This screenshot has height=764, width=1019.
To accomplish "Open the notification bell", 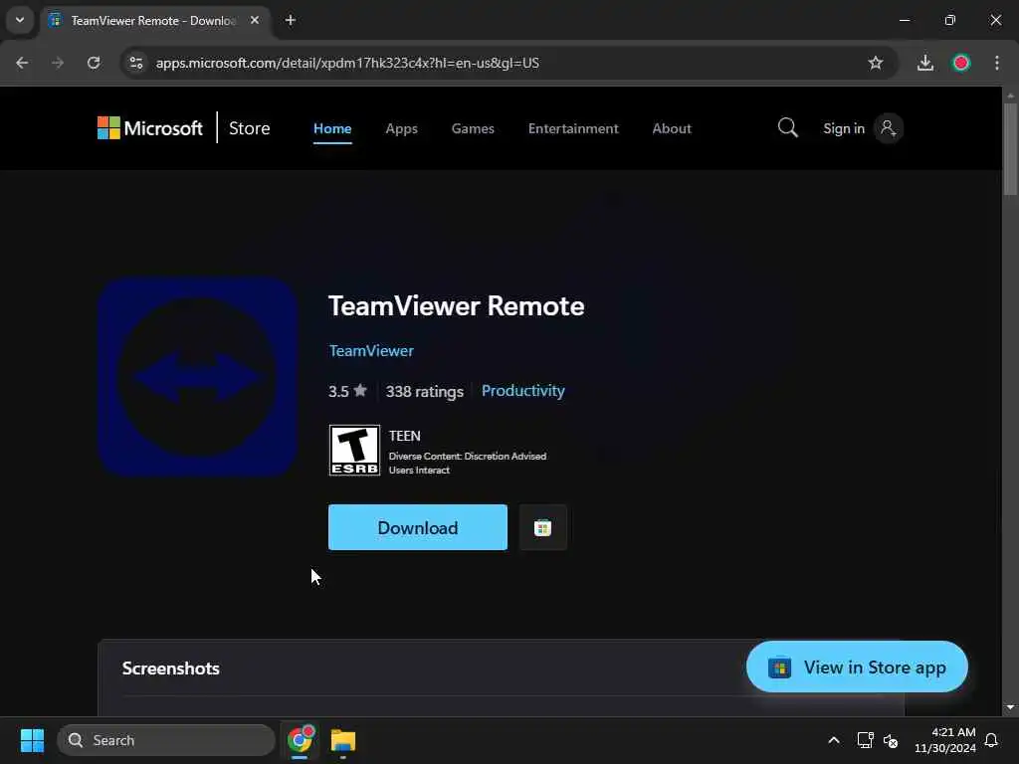I will pyautogui.click(x=991, y=740).
